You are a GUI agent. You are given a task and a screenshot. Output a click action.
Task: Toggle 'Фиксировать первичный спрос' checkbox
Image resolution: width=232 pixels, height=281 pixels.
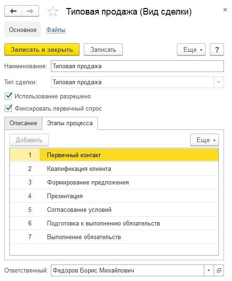tap(8, 108)
